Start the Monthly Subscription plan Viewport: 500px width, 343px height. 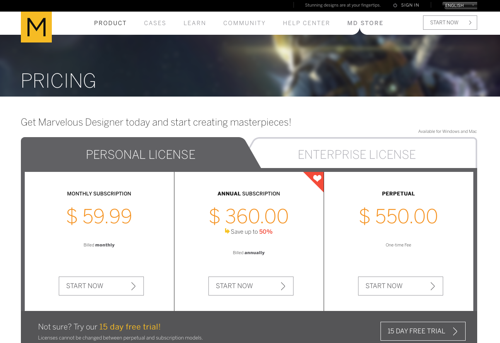point(101,286)
